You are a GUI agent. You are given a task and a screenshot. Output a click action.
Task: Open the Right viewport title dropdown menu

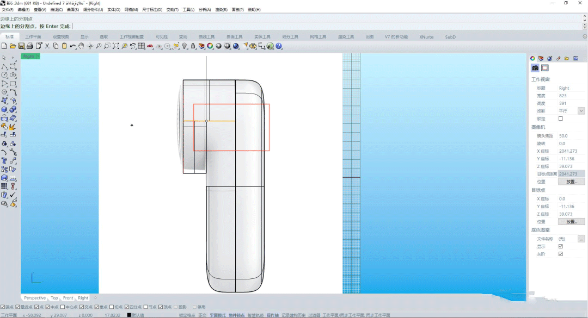pyautogui.click(x=38, y=56)
